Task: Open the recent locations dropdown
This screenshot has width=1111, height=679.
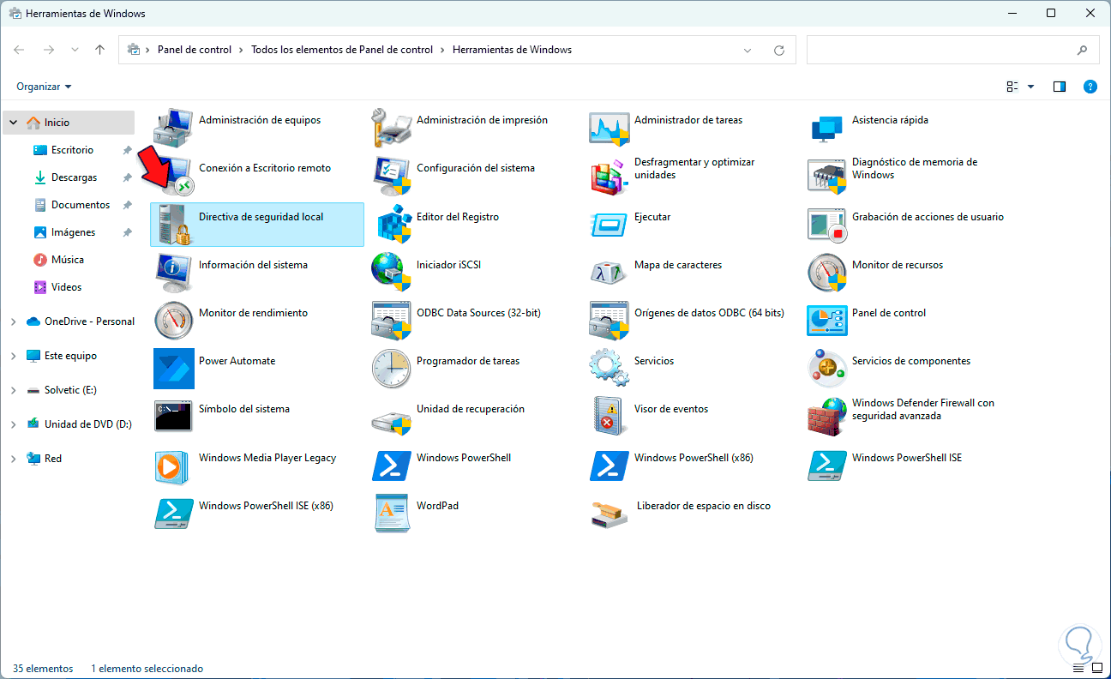Action: (75, 50)
